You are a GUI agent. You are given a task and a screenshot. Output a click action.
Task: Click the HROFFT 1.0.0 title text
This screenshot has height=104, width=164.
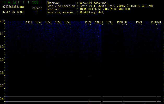tap(20, 2)
